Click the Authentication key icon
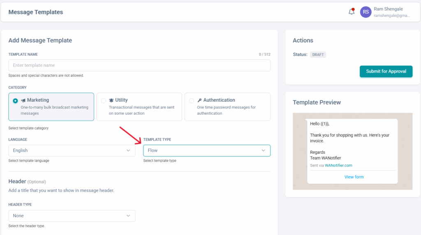 pos(199,100)
